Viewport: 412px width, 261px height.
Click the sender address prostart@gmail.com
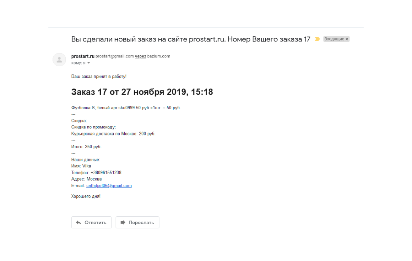(115, 56)
